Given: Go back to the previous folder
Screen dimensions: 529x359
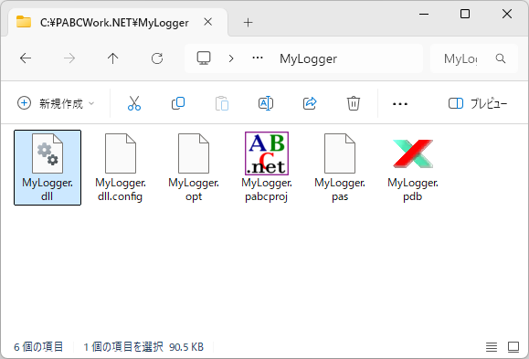Looking at the screenshot, I should [x=26, y=58].
